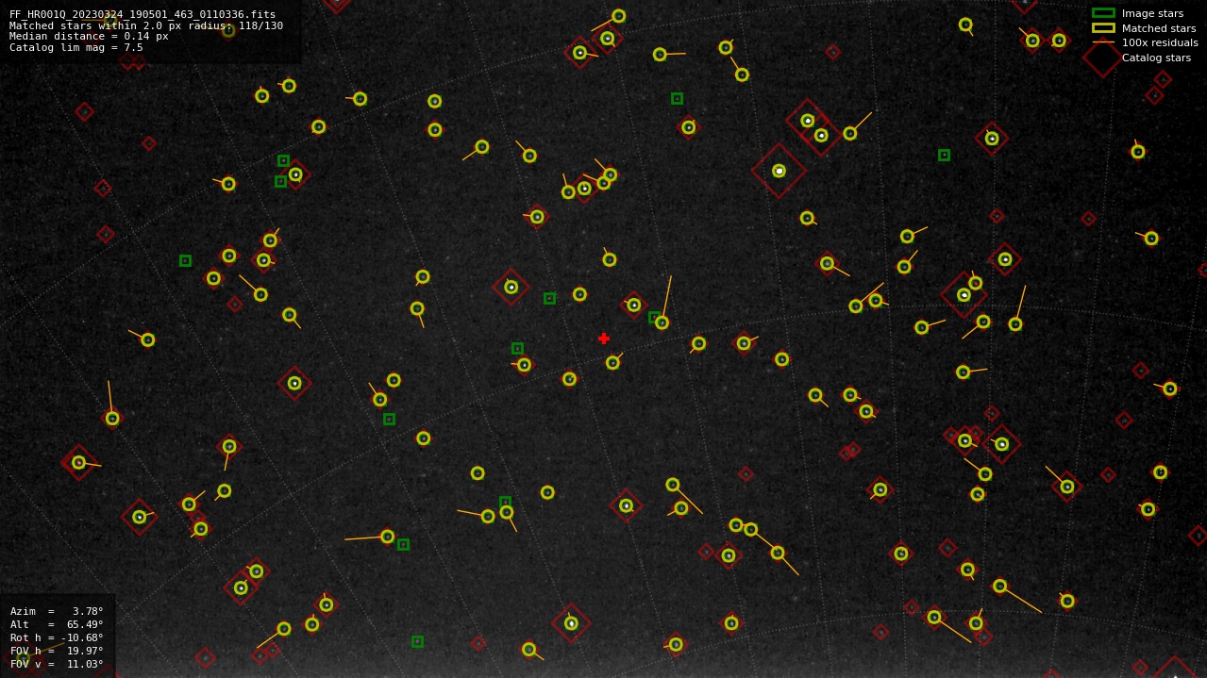Click the red Catalog stars diamond in legend
The image size is (1207, 678).
(1103, 58)
